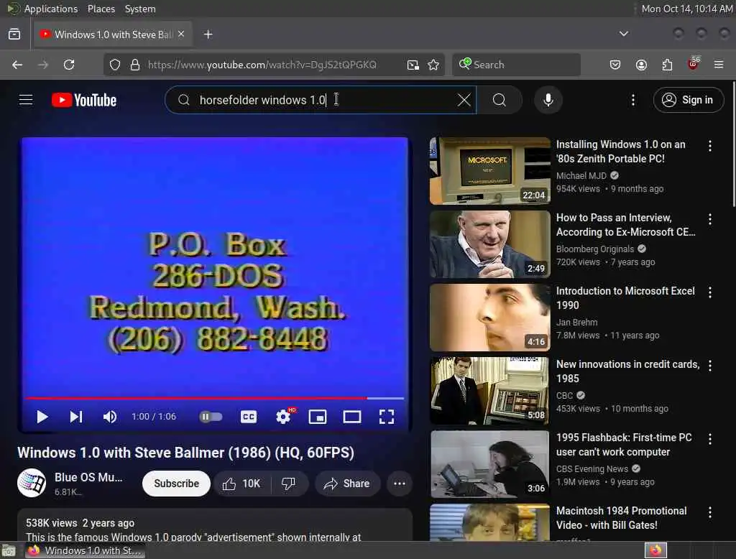The height and width of the screenshot is (559, 736).
Task: Open the uBlock extension icon showing 56
Action: [x=694, y=63]
